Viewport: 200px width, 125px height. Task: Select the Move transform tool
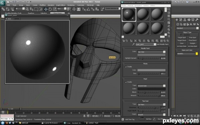pyautogui.click(x=46, y=9)
